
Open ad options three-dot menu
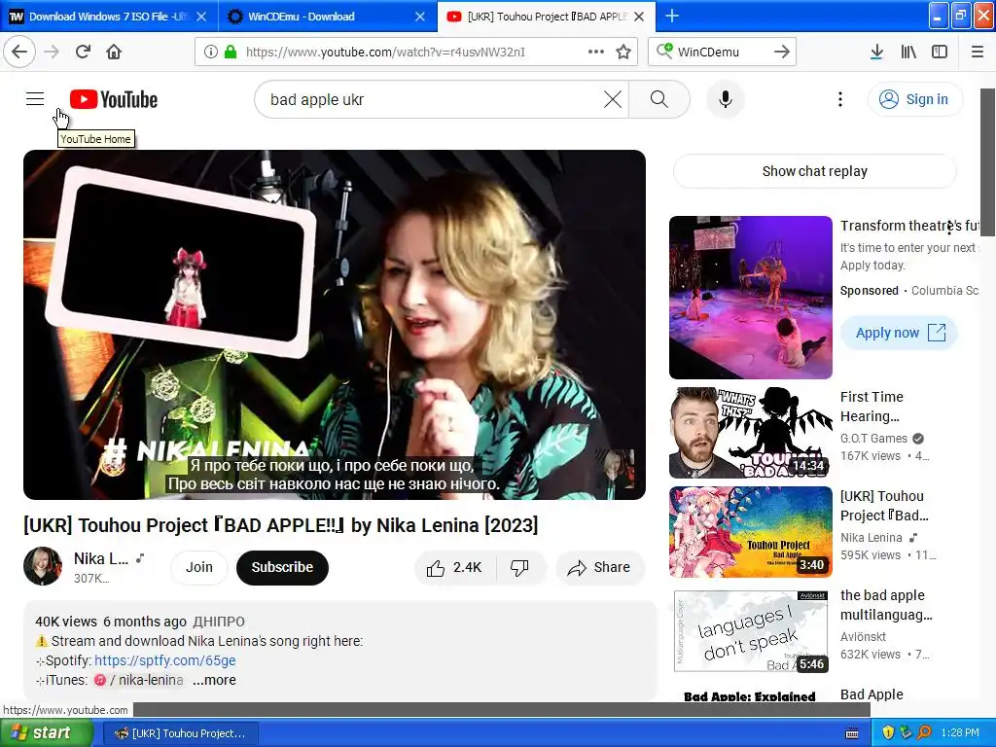coord(949,227)
